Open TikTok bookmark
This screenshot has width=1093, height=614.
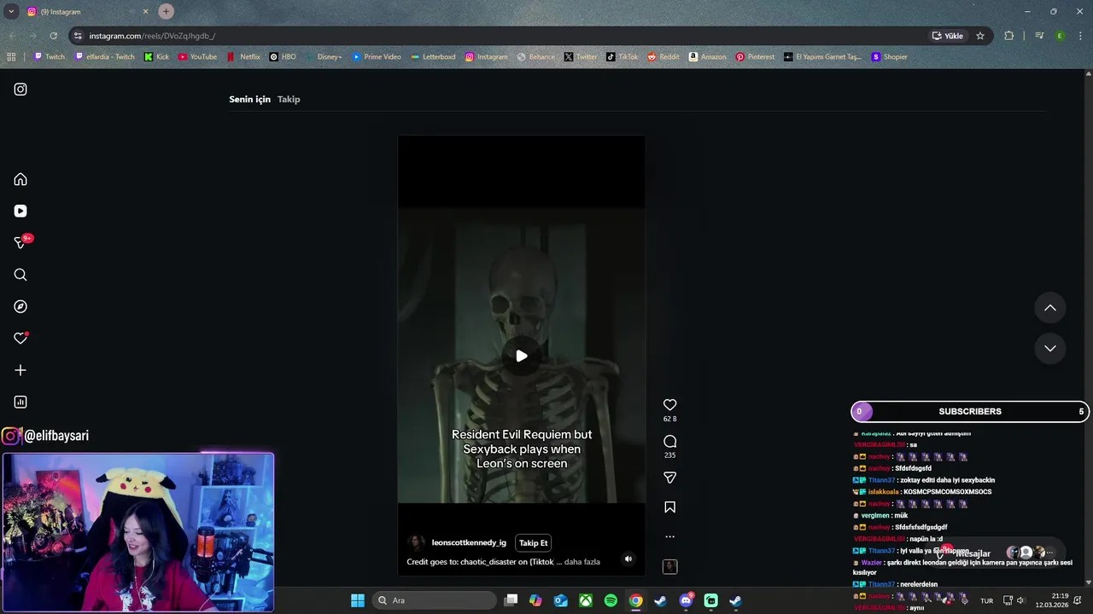pyautogui.click(x=622, y=57)
